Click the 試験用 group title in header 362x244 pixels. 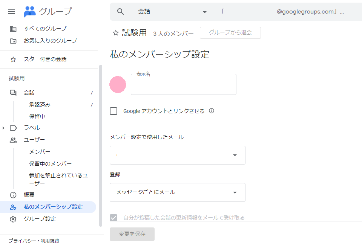pyautogui.click(x=134, y=33)
